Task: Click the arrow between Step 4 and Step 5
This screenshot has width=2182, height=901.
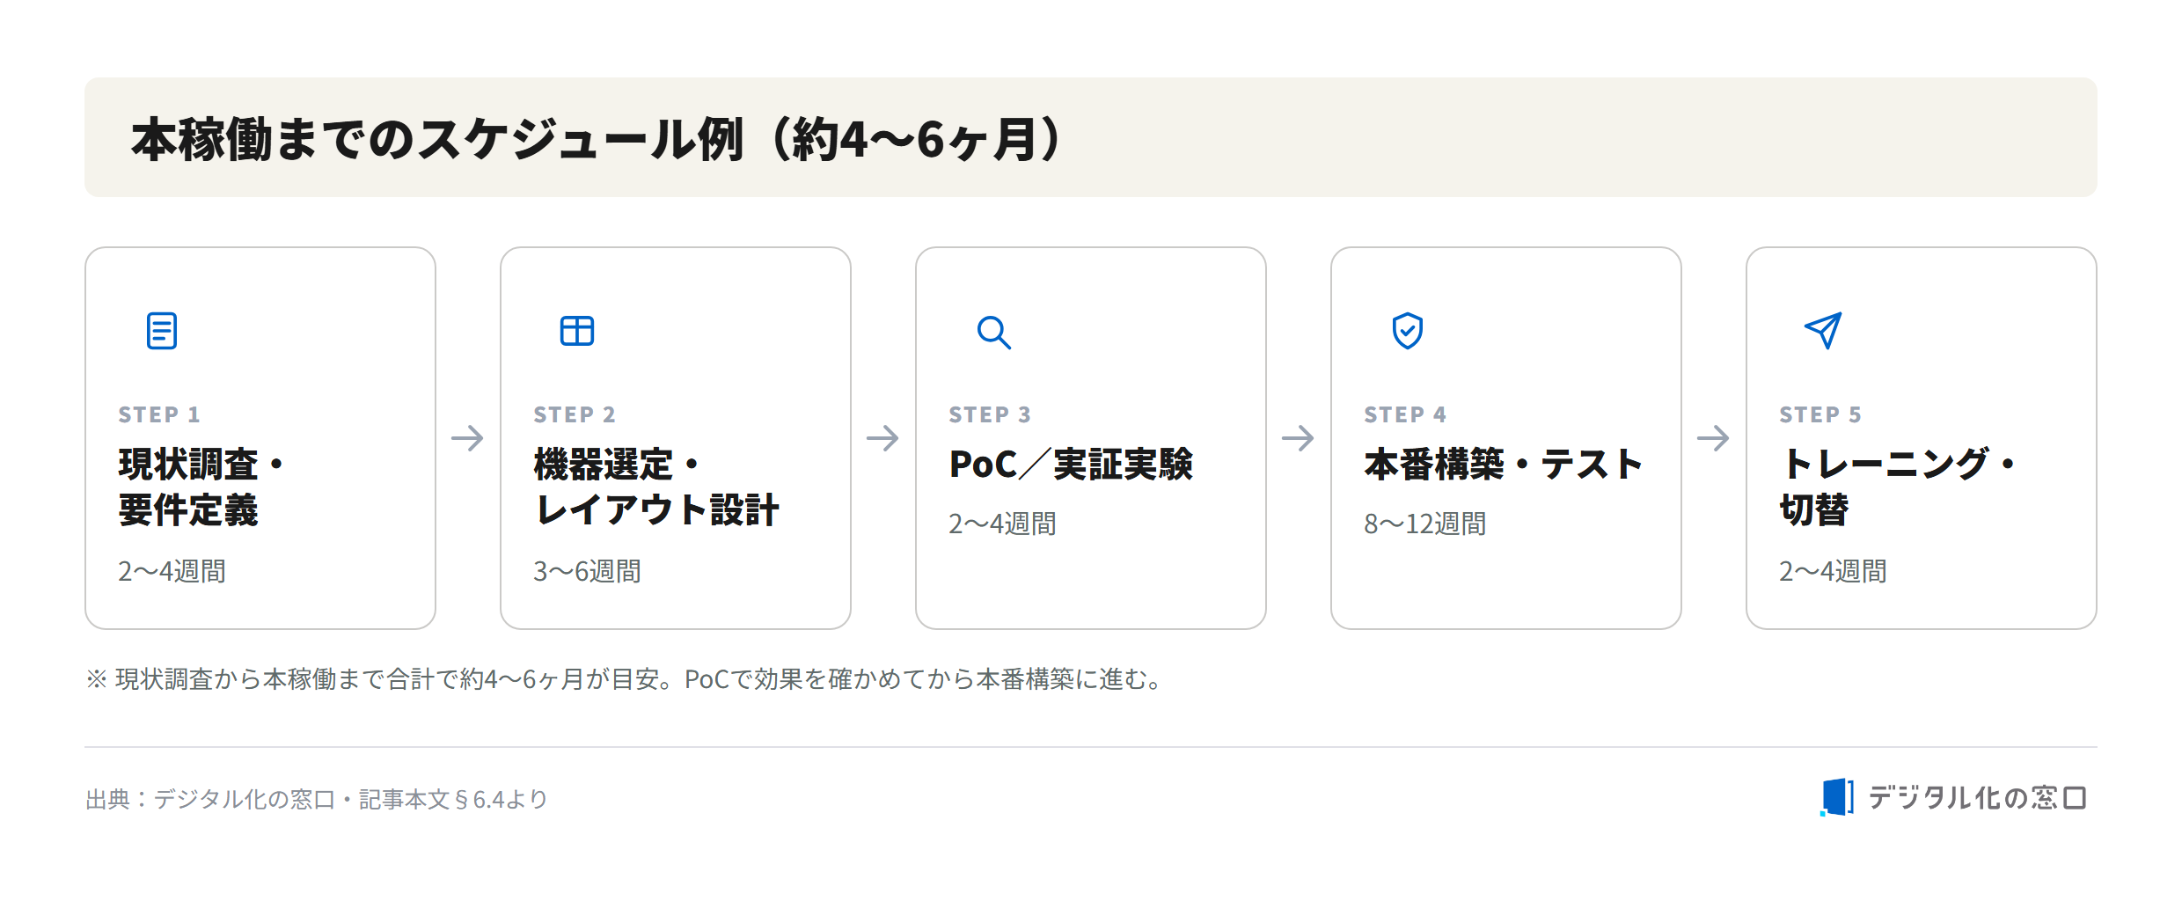Action: click(1713, 438)
